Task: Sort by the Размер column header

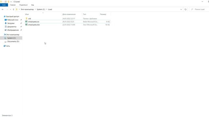Action: pos(103,14)
